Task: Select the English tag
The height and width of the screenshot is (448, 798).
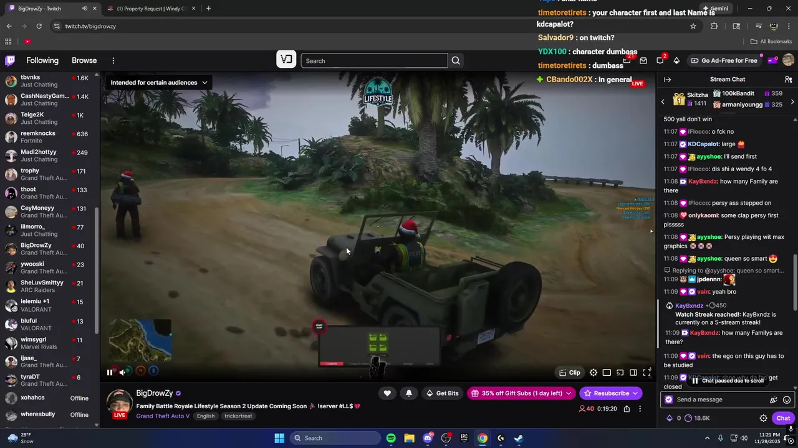Action: [x=206, y=416]
